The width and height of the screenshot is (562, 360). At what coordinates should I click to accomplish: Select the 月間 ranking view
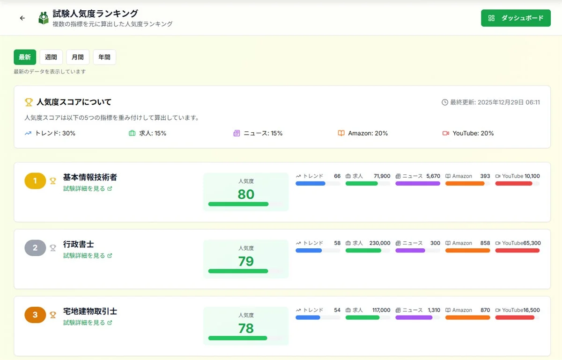(78, 57)
